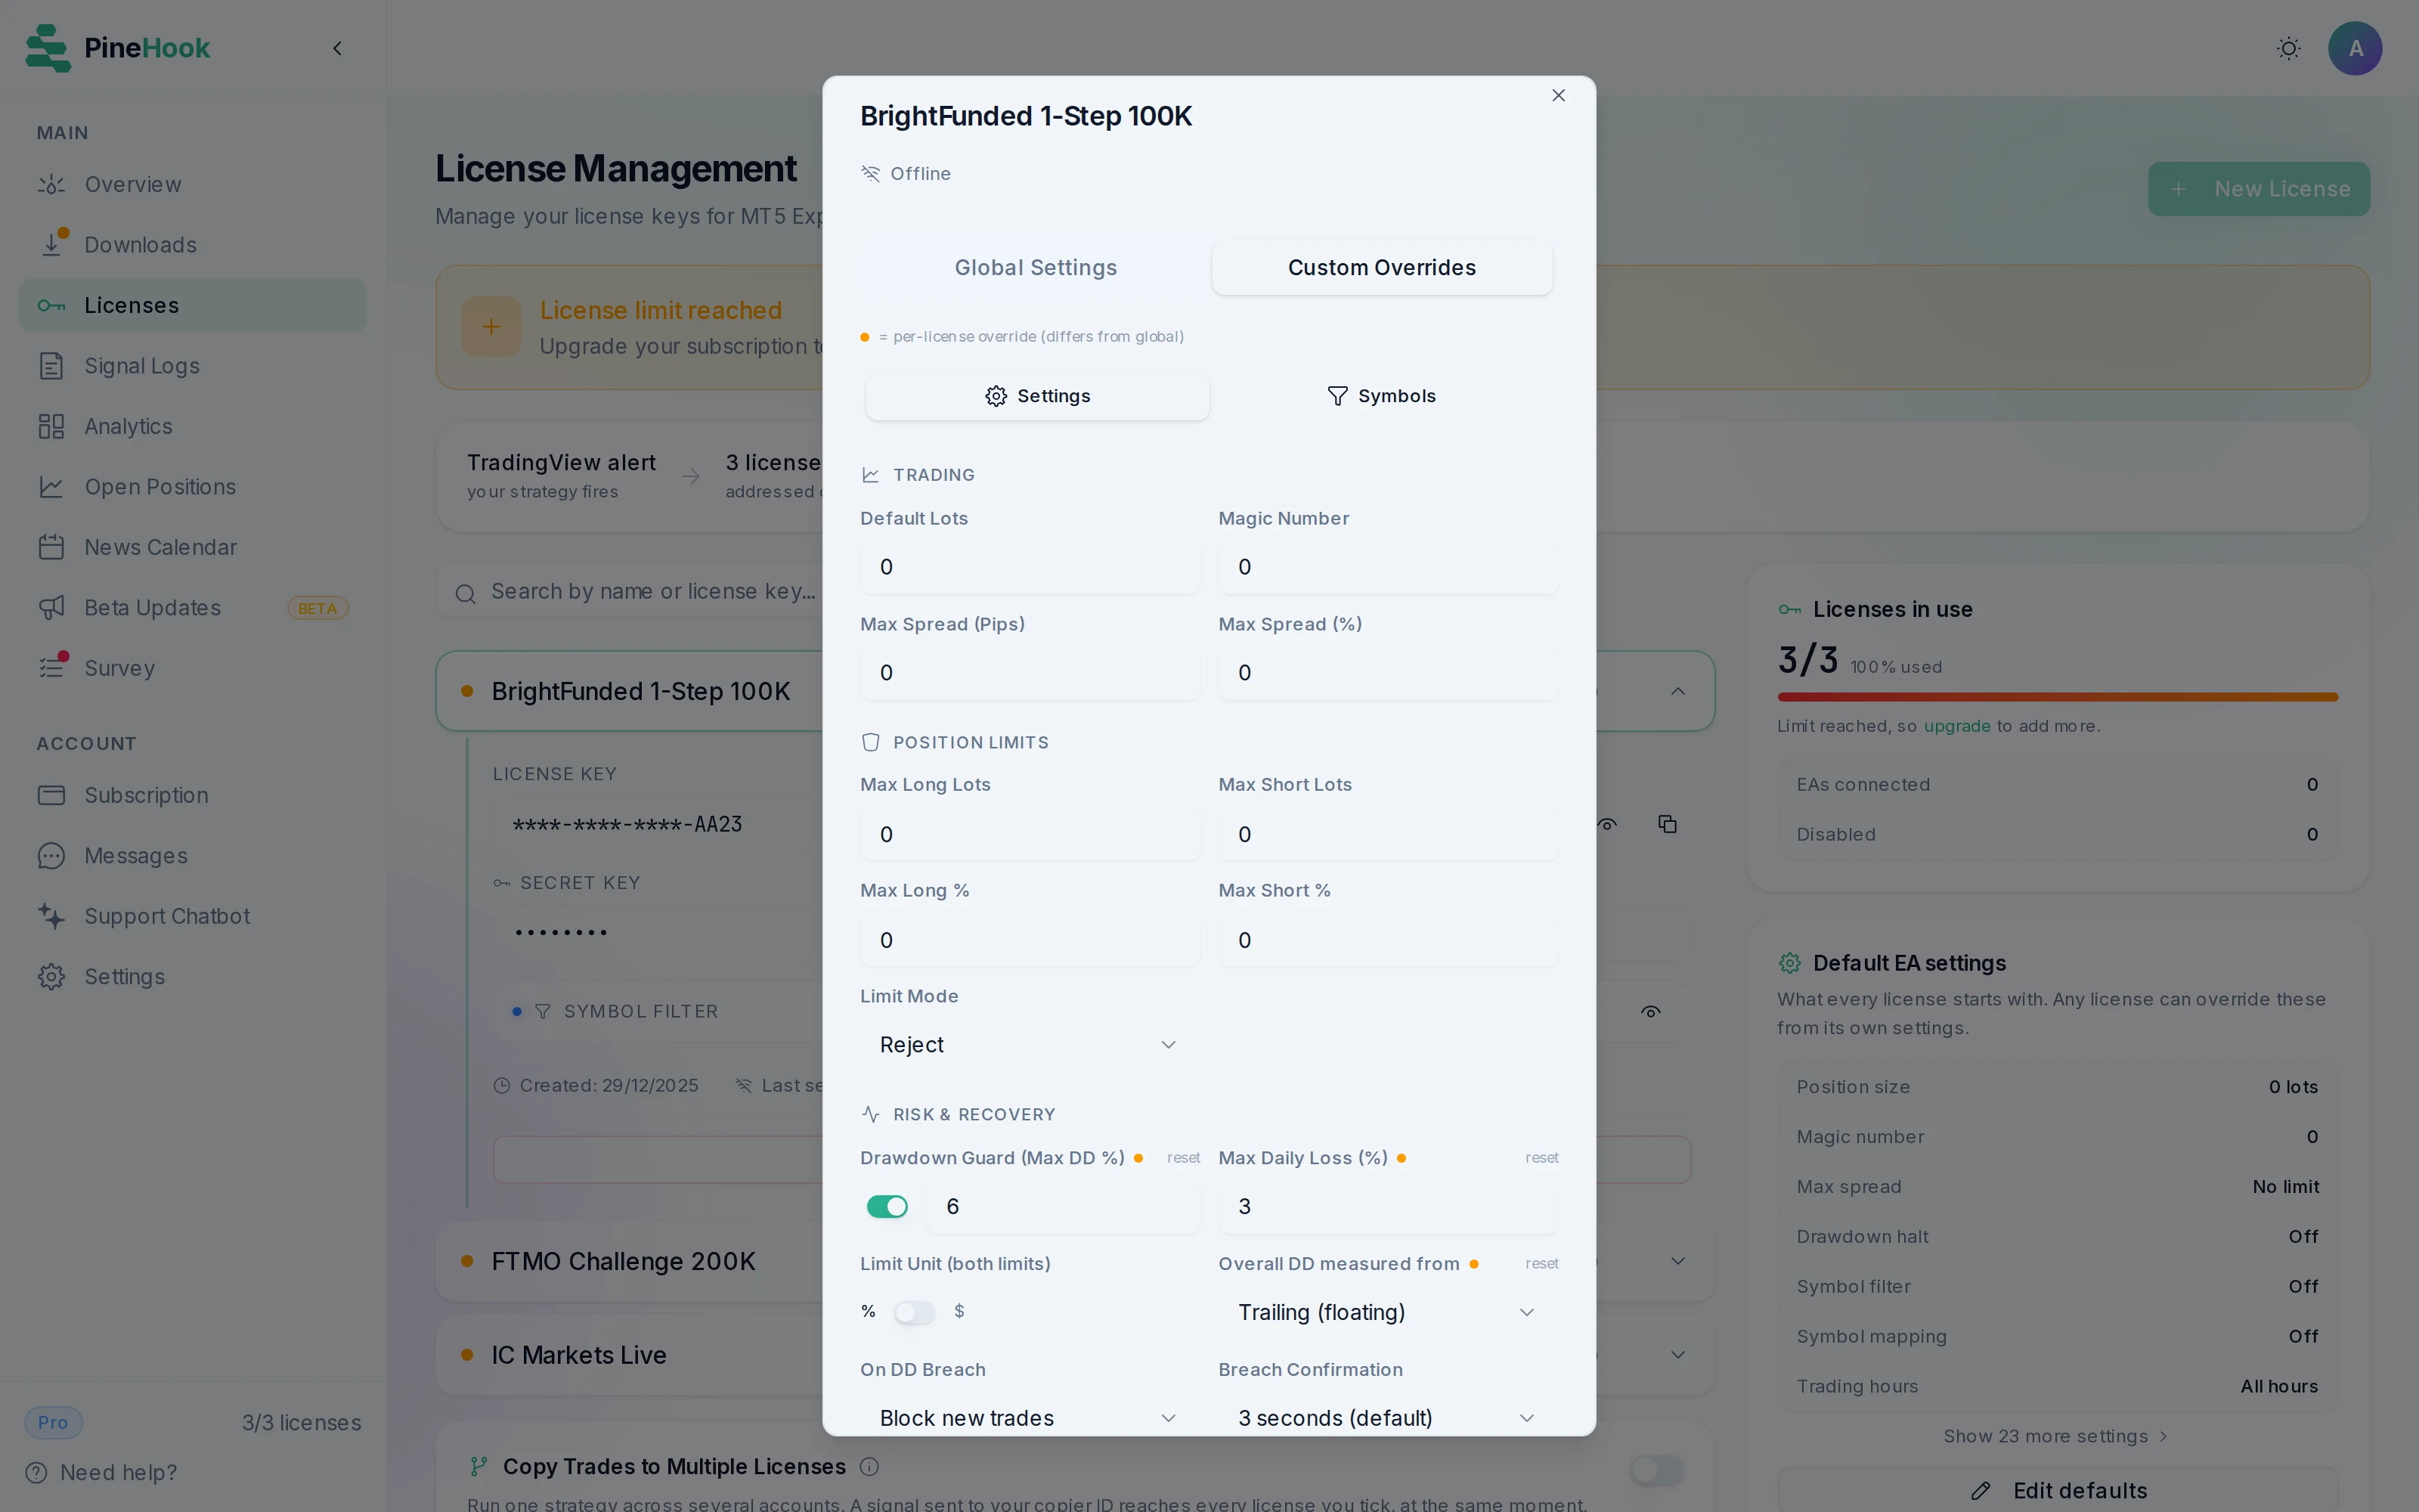Click the Messages chat bubble icon
Image resolution: width=2419 pixels, height=1512 pixels.
51,856
